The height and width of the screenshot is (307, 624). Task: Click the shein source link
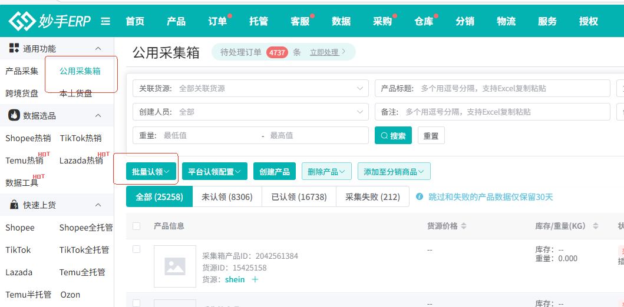pos(235,279)
